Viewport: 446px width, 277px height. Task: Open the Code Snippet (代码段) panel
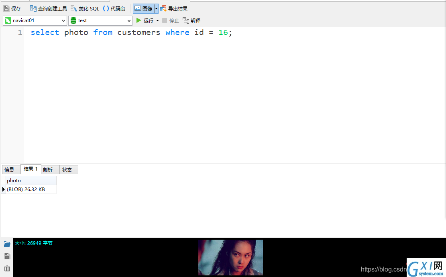tap(114, 8)
